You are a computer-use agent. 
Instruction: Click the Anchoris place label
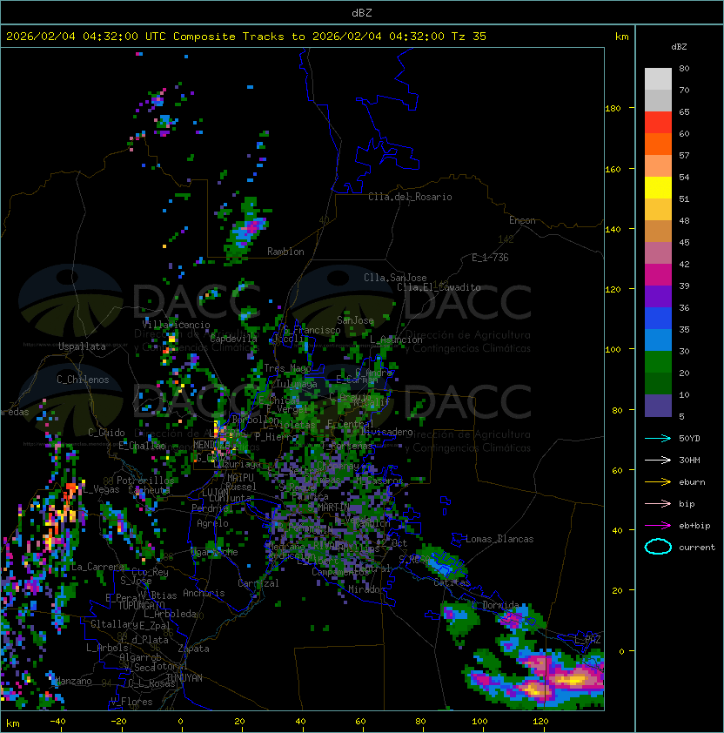(x=204, y=593)
